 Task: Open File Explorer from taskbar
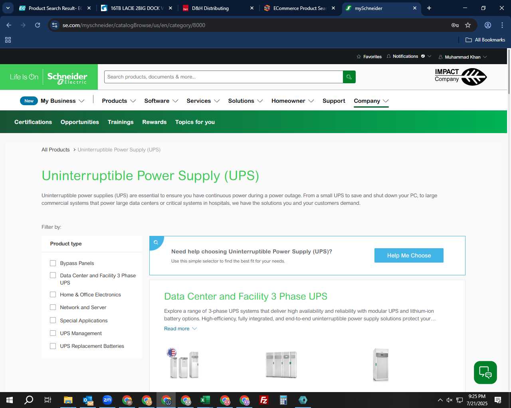tap(68, 400)
